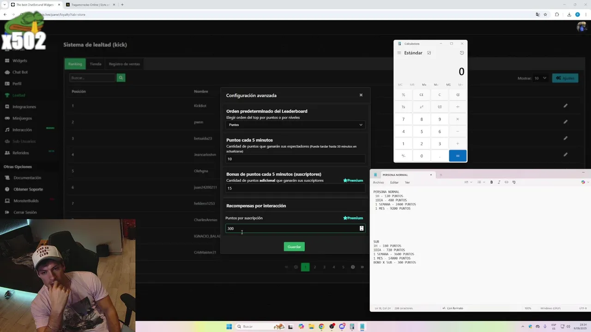Viewport: 591px width, 332px height.
Task: Click the Calculator x squared key
Action: 421,107
